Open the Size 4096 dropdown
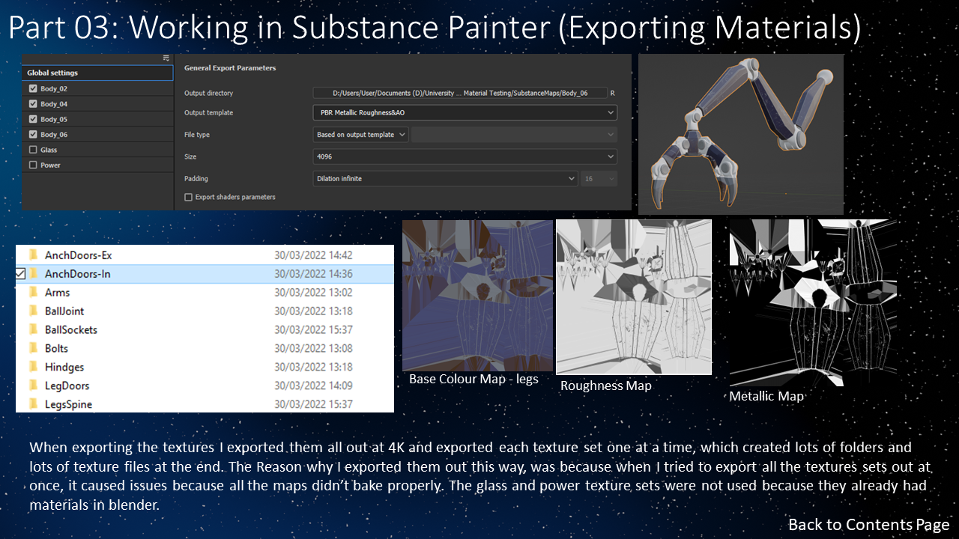The width and height of the screenshot is (959, 539). coord(465,157)
